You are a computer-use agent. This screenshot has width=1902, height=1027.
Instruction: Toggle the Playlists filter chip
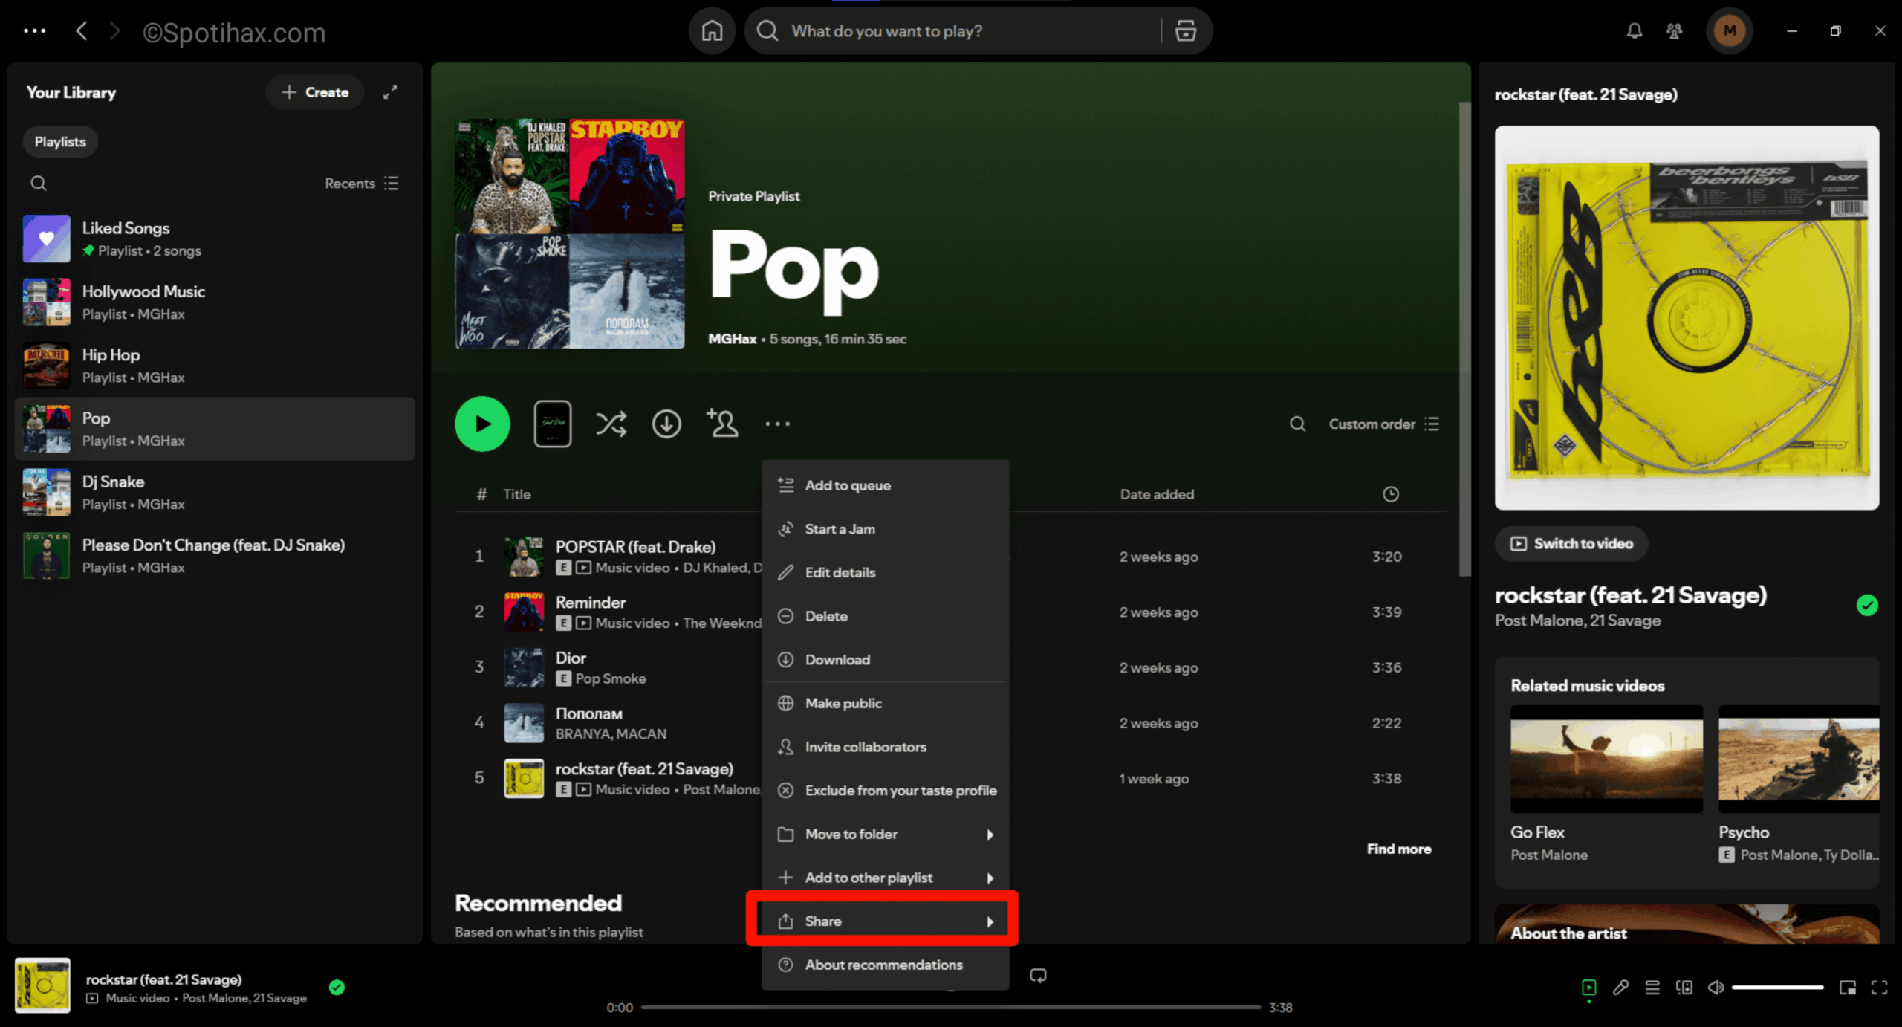[60, 142]
